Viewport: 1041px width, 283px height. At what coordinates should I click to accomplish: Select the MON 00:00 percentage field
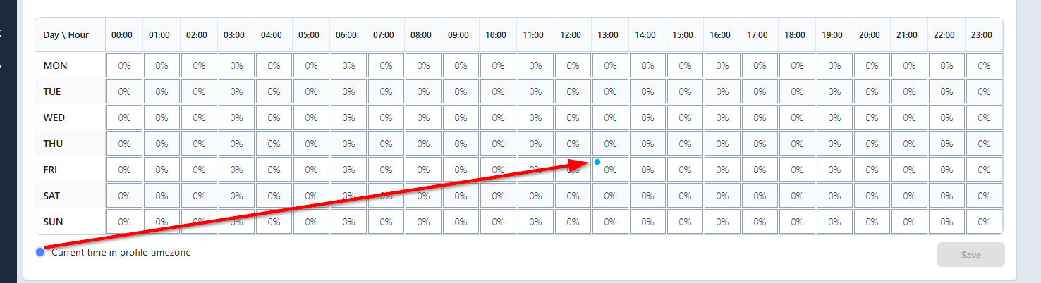click(x=124, y=65)
